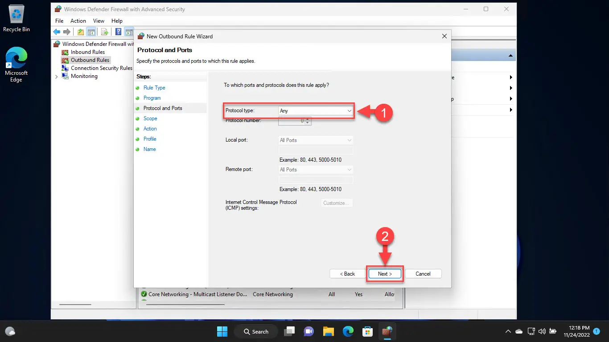Go to the Action step

click(x=150, y=129)
